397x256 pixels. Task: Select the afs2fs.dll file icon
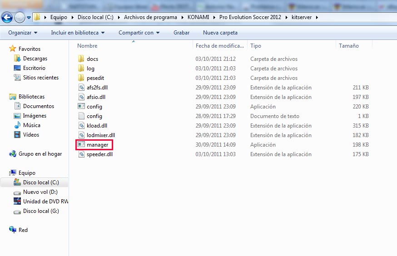[x=81, y=88]
